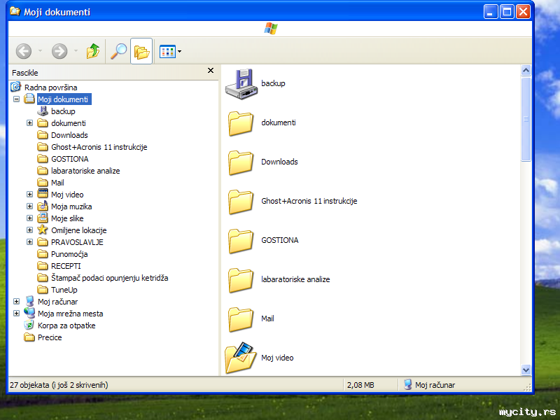Click Precice folder icon in tree
The width and height of the screenshot is (560, 420).
point(29,337)
